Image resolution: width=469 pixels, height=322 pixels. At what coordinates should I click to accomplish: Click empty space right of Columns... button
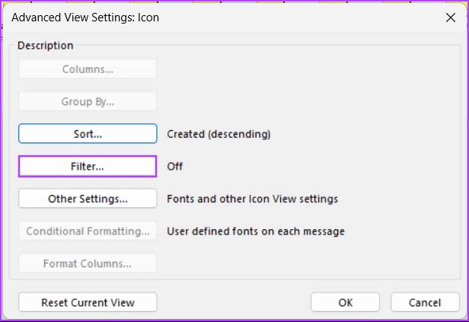click(x=305, y=69)
